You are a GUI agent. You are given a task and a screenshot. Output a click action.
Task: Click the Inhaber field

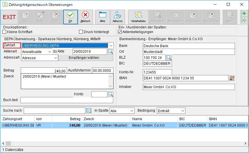click(x=189, y=87)
